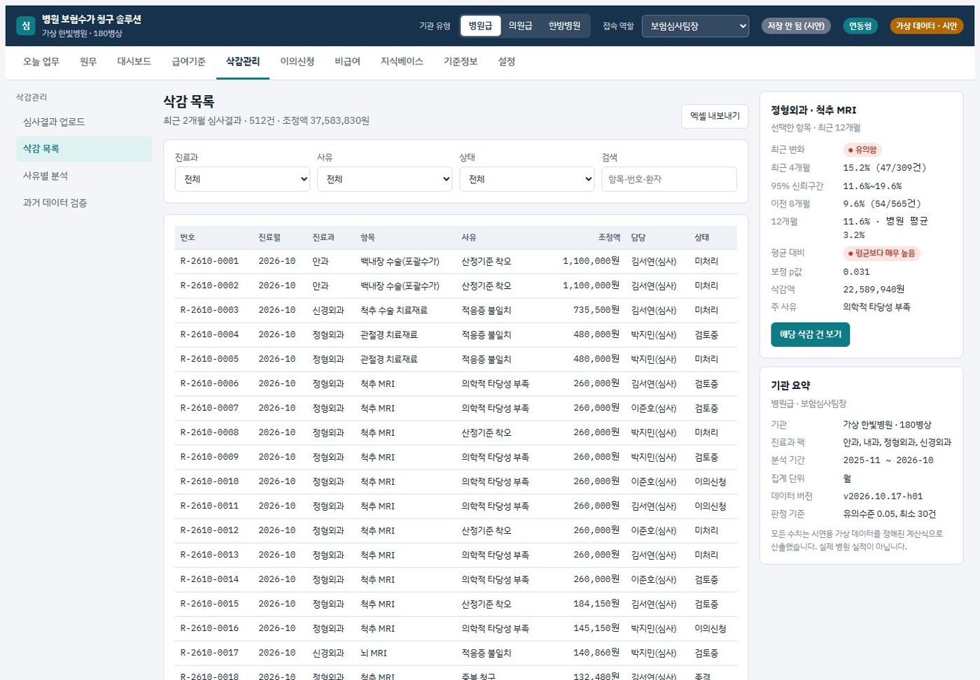The width and height of the screenshot is (980, 680).
Task: Open the 지식베이스 tab
Action: click(402, 62)
